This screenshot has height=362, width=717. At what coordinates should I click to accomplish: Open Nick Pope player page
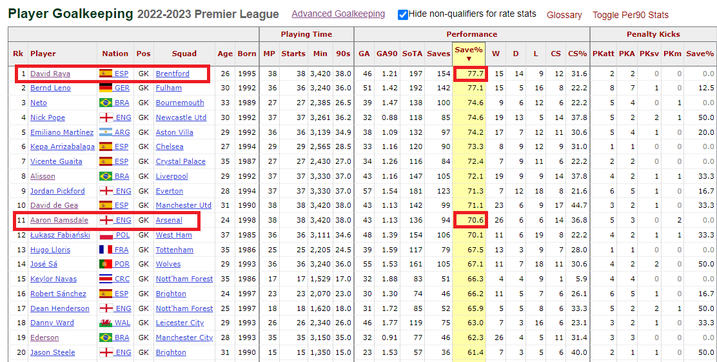pos(48,117)
